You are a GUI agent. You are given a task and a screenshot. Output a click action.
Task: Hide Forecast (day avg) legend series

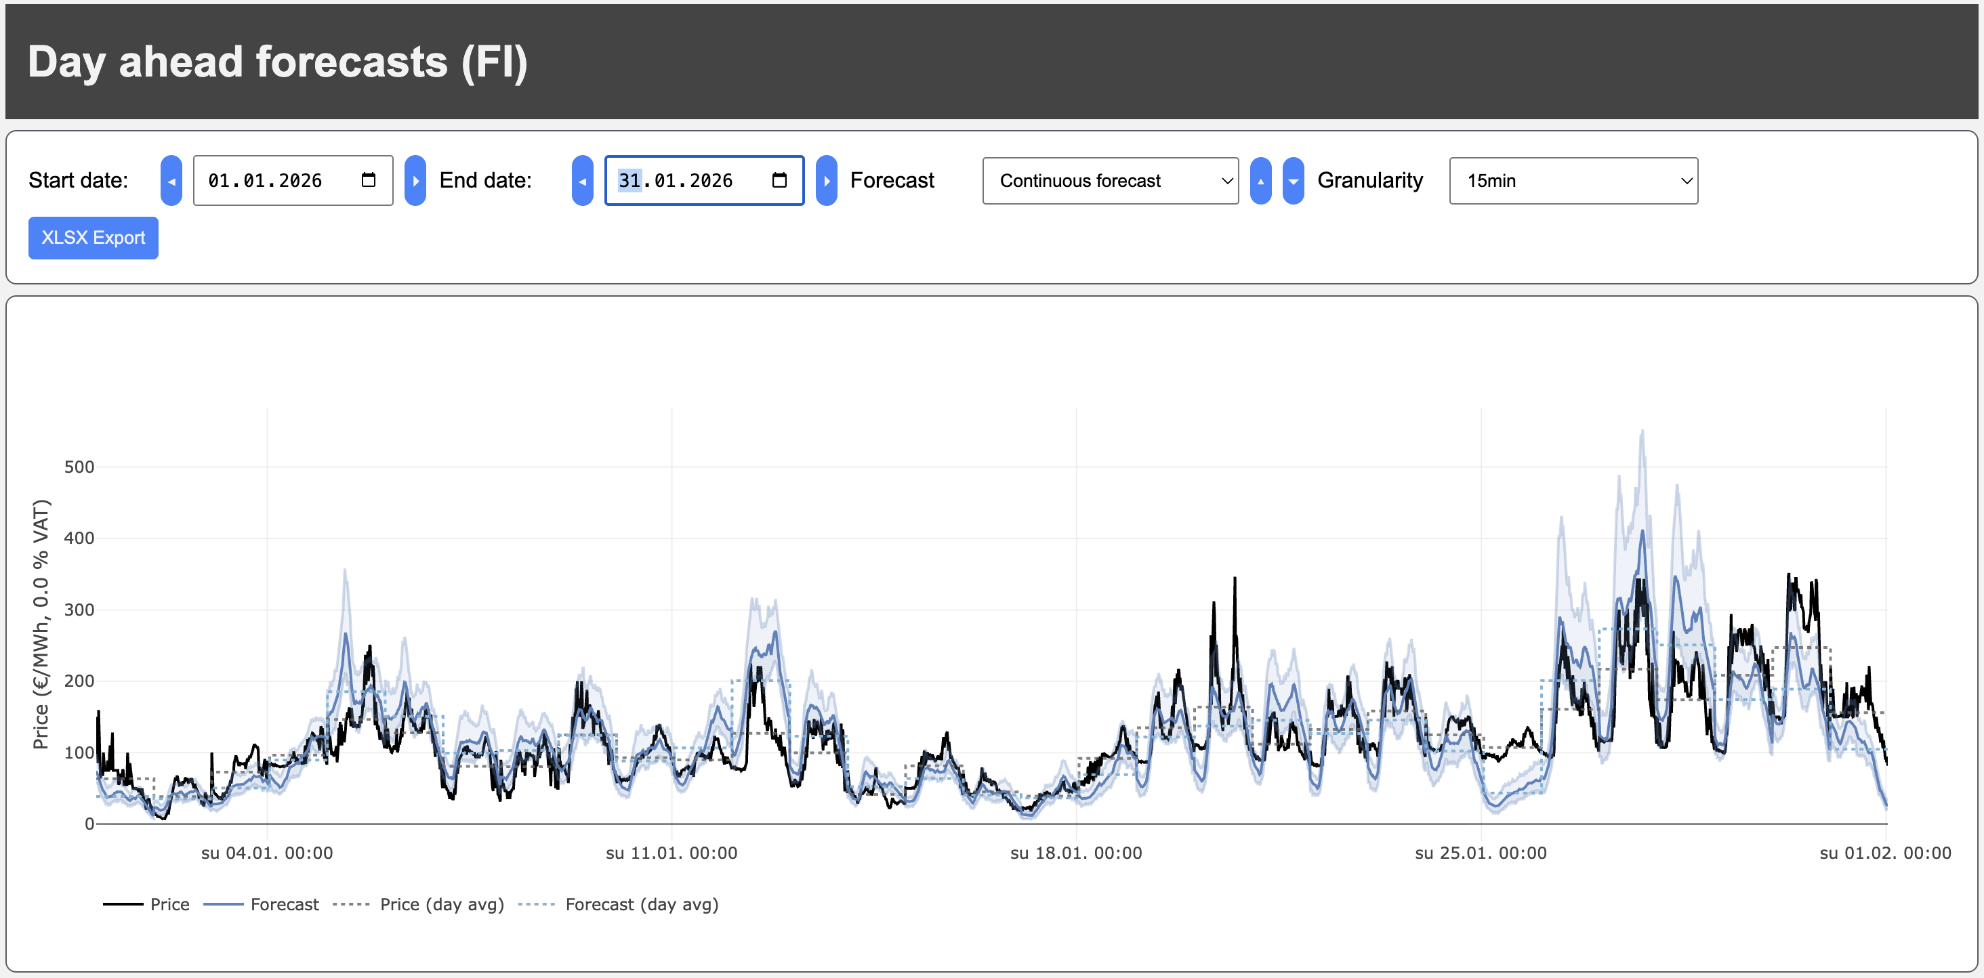[641, 904]
